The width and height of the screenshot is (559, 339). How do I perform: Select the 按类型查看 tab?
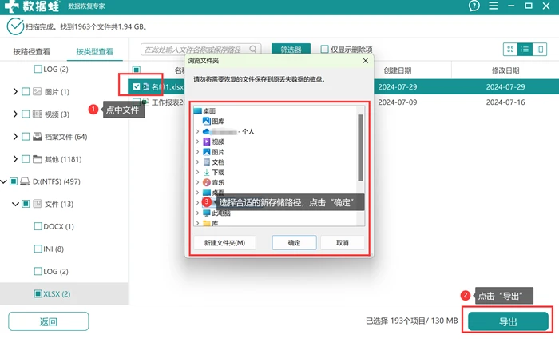[x=94, y=52]
